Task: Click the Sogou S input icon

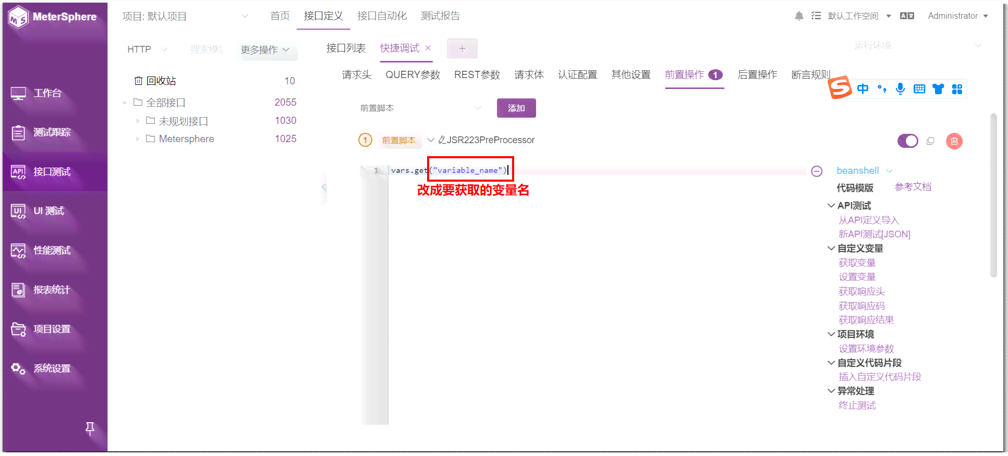Action: [x=840, y=87]
